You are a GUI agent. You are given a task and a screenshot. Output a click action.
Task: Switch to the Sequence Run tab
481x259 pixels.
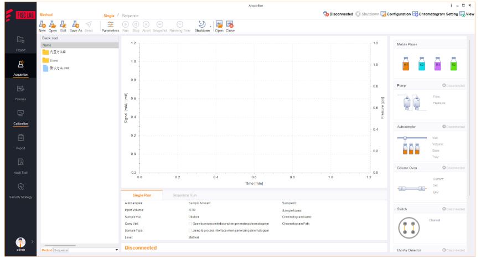click(x=184, y=195)
